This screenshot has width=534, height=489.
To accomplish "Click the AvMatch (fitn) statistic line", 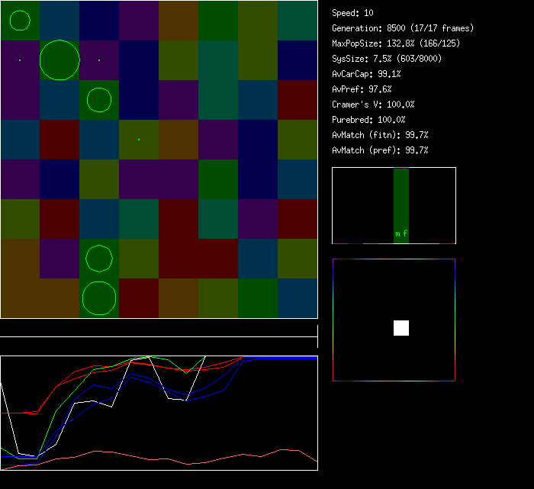I will point(381,135).
